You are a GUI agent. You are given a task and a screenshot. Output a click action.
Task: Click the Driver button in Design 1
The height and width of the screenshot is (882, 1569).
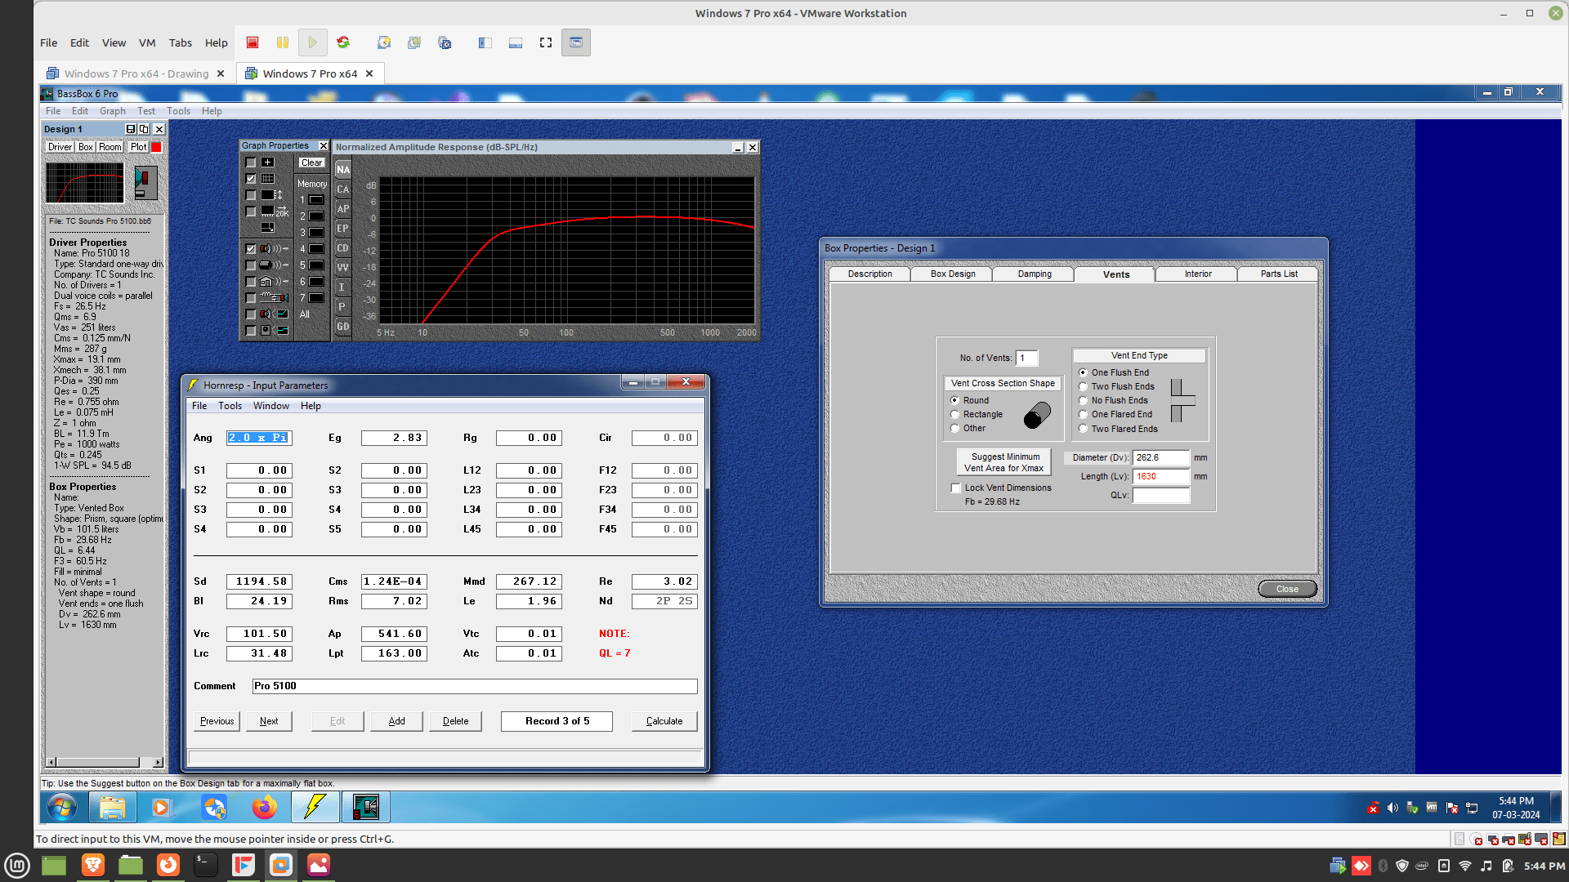pyautogui.click(x=60, y=147)
